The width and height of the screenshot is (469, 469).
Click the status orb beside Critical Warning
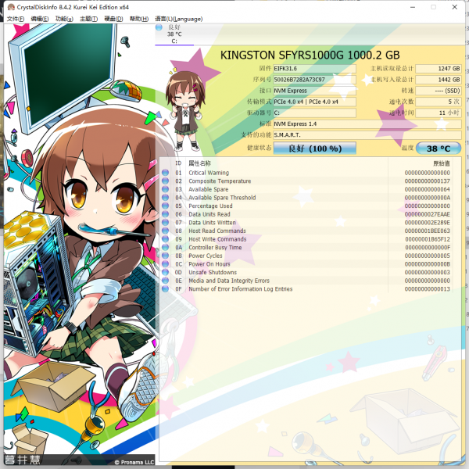click(x=166, y=173)
